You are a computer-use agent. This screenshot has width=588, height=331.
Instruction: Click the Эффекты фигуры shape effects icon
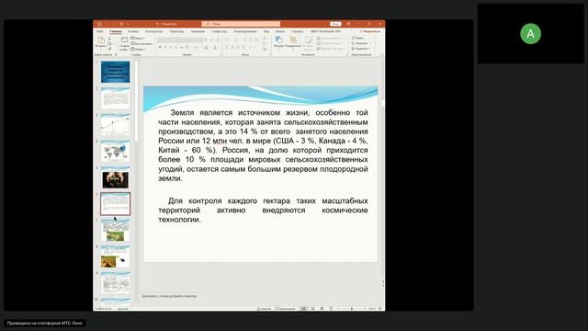pyautogui.click(x=319, y=49)
